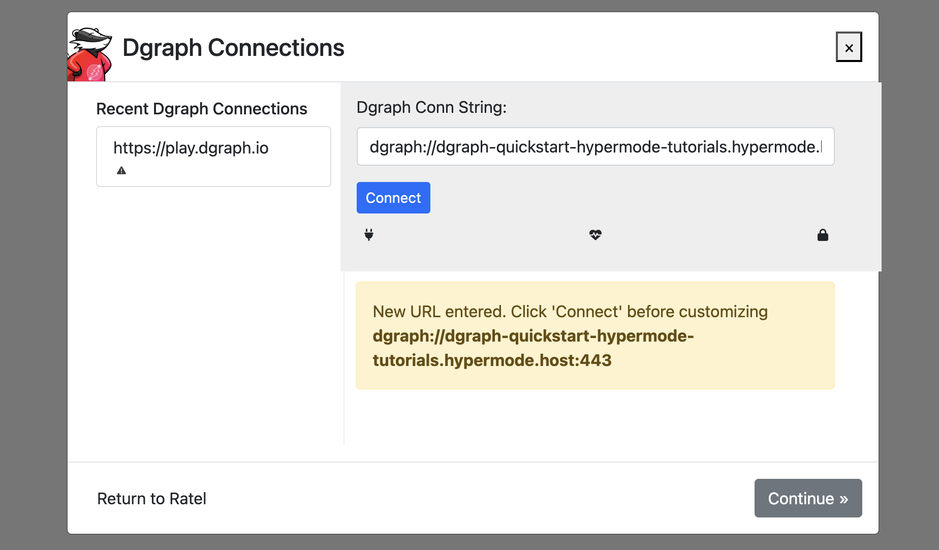This screenshot has height=550, width=939.
Task: Click the 'Recent Dgraph Connections' heading
Action: (x=202, y=109)
